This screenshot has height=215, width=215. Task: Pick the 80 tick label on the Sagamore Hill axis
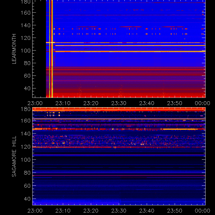(x=27, y=173)
